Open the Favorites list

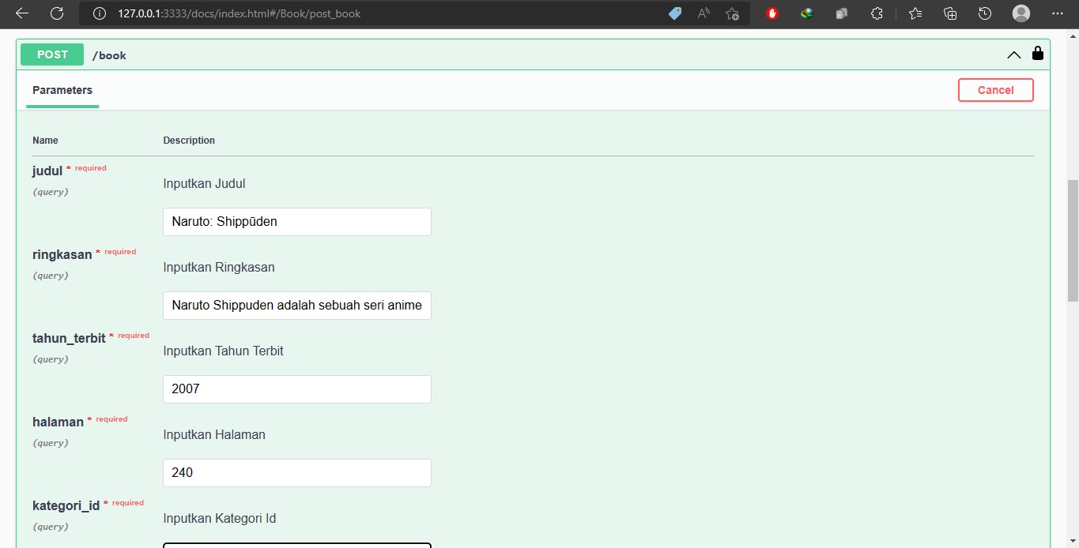915,13
